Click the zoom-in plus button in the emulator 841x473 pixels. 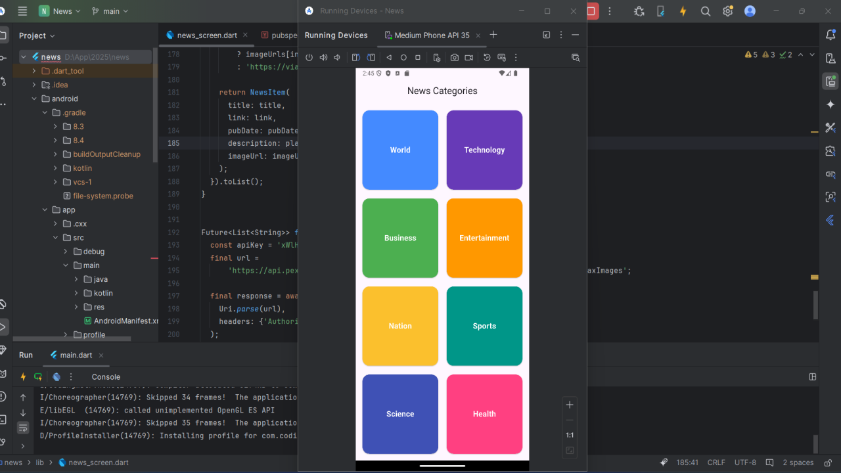[570, 405]
